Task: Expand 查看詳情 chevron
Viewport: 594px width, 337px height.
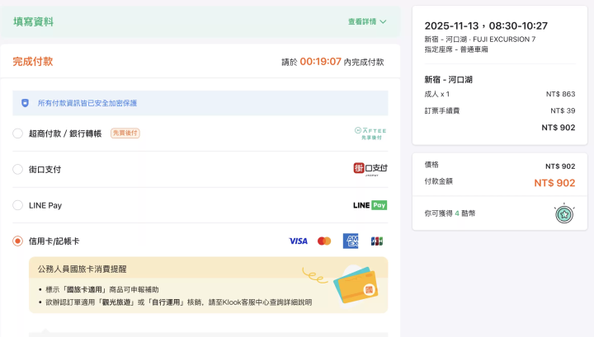Action: coord(383,22)
